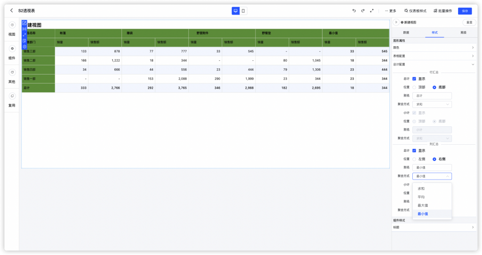Open row 总计 聚合方式 dropdown showing 求和
This screenshot has height=255, width=482.
tap(432, 104)
